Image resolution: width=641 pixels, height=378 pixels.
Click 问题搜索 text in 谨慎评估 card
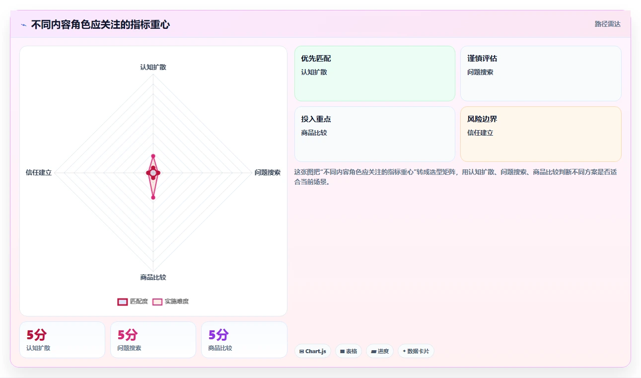coord(480,72)
